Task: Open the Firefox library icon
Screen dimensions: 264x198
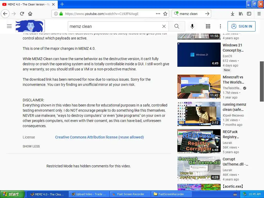Action: pyautogui.click(x=241, y=14)
